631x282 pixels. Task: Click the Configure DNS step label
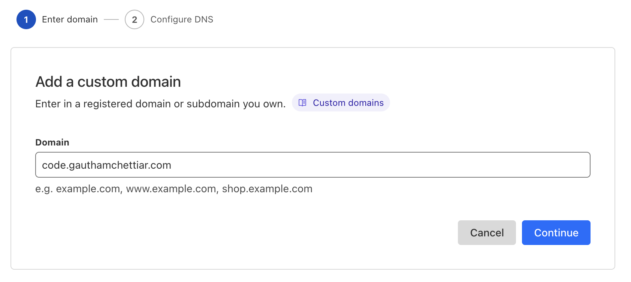(x=182, y=19)
